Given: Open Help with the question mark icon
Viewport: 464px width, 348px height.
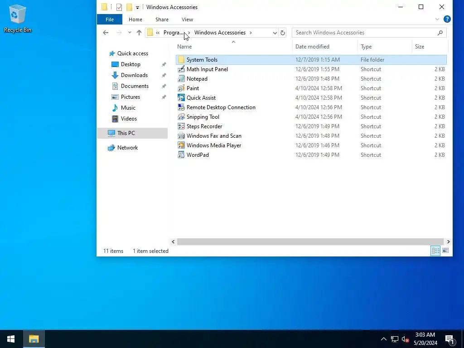Looking at the screenshot, I should click(x=447, y=19).
